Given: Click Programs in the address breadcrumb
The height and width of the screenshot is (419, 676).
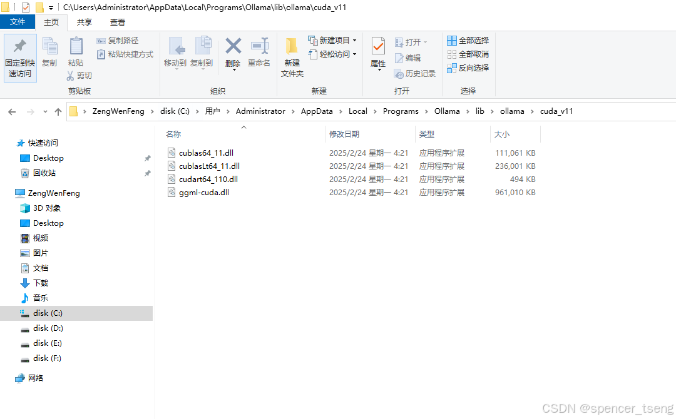Looking at the screenshot, I should point(401,111).
